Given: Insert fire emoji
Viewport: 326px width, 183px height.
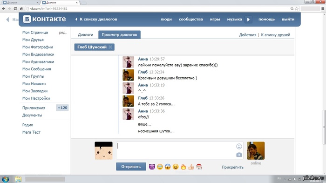Looking at the screenshot, I should point(183,167).
